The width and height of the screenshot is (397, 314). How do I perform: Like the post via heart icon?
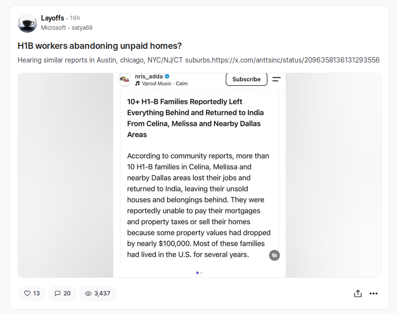coord(27,293)
